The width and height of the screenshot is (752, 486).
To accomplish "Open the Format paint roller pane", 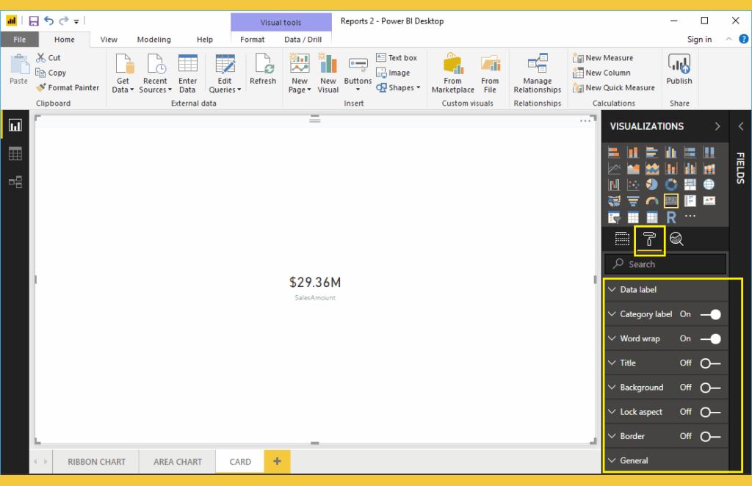I will (x=649, y=239).
